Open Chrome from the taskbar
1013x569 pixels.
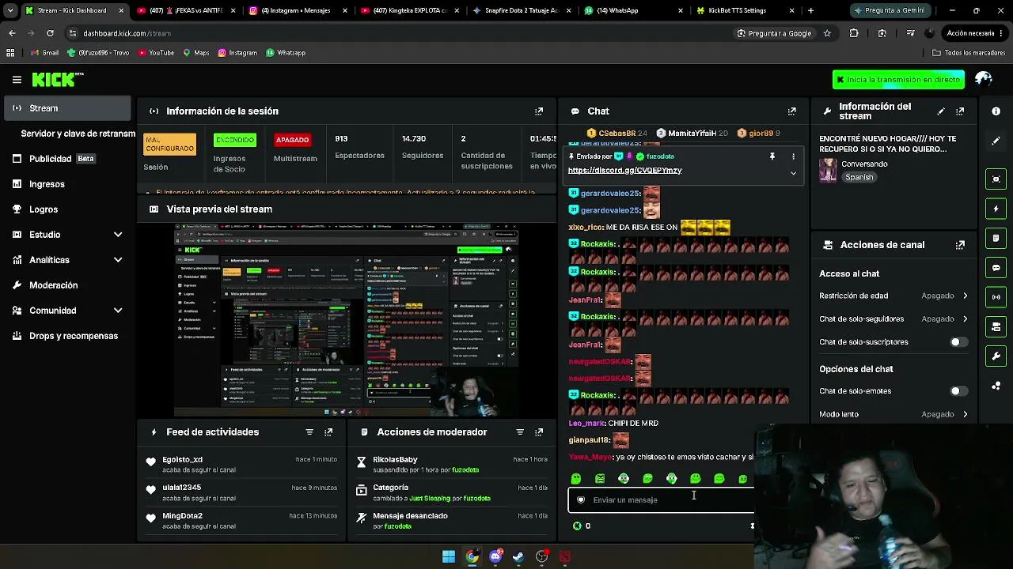pyautogui.click(x=472, y=556)
